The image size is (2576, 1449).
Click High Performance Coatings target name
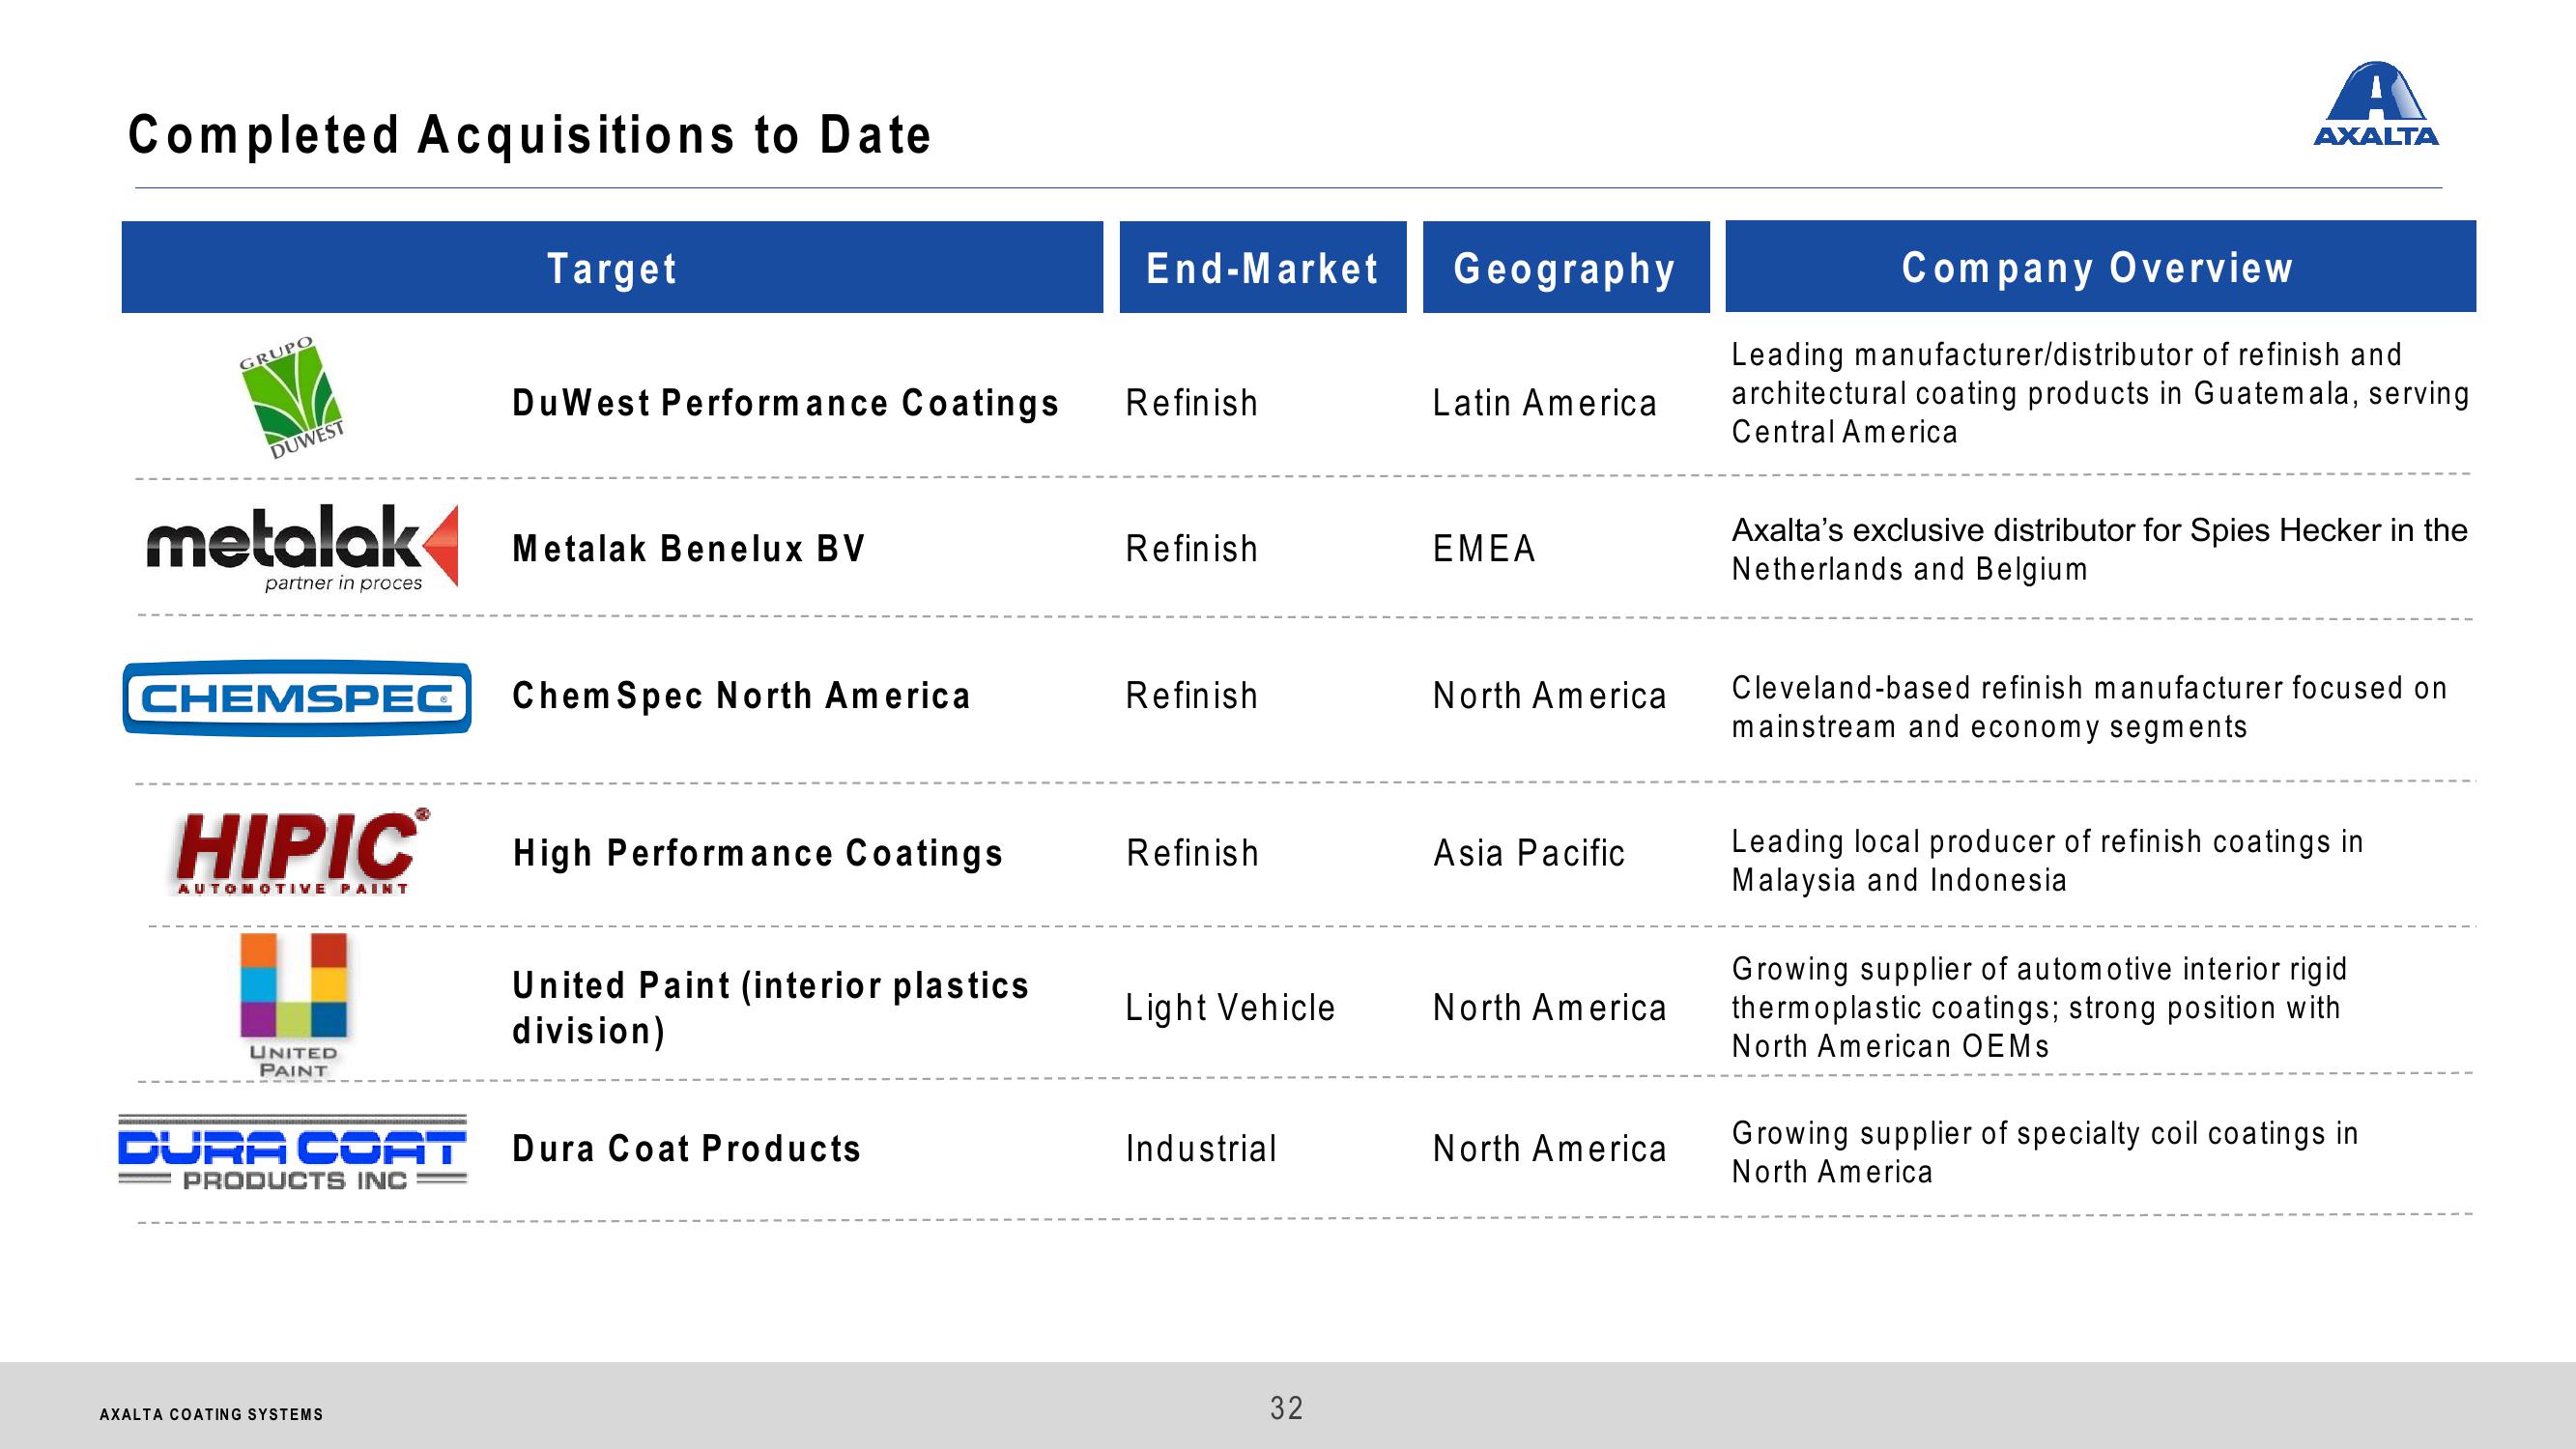click(758, 853)
